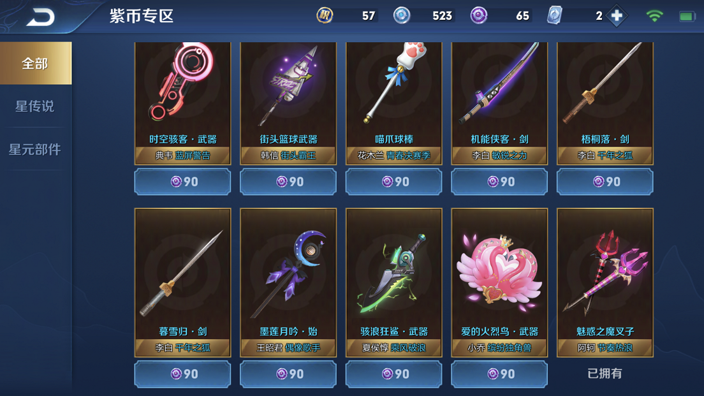
Task: Buy 时空骇客·武器 for 90 purple coins
Action: (x=183, y=181)
